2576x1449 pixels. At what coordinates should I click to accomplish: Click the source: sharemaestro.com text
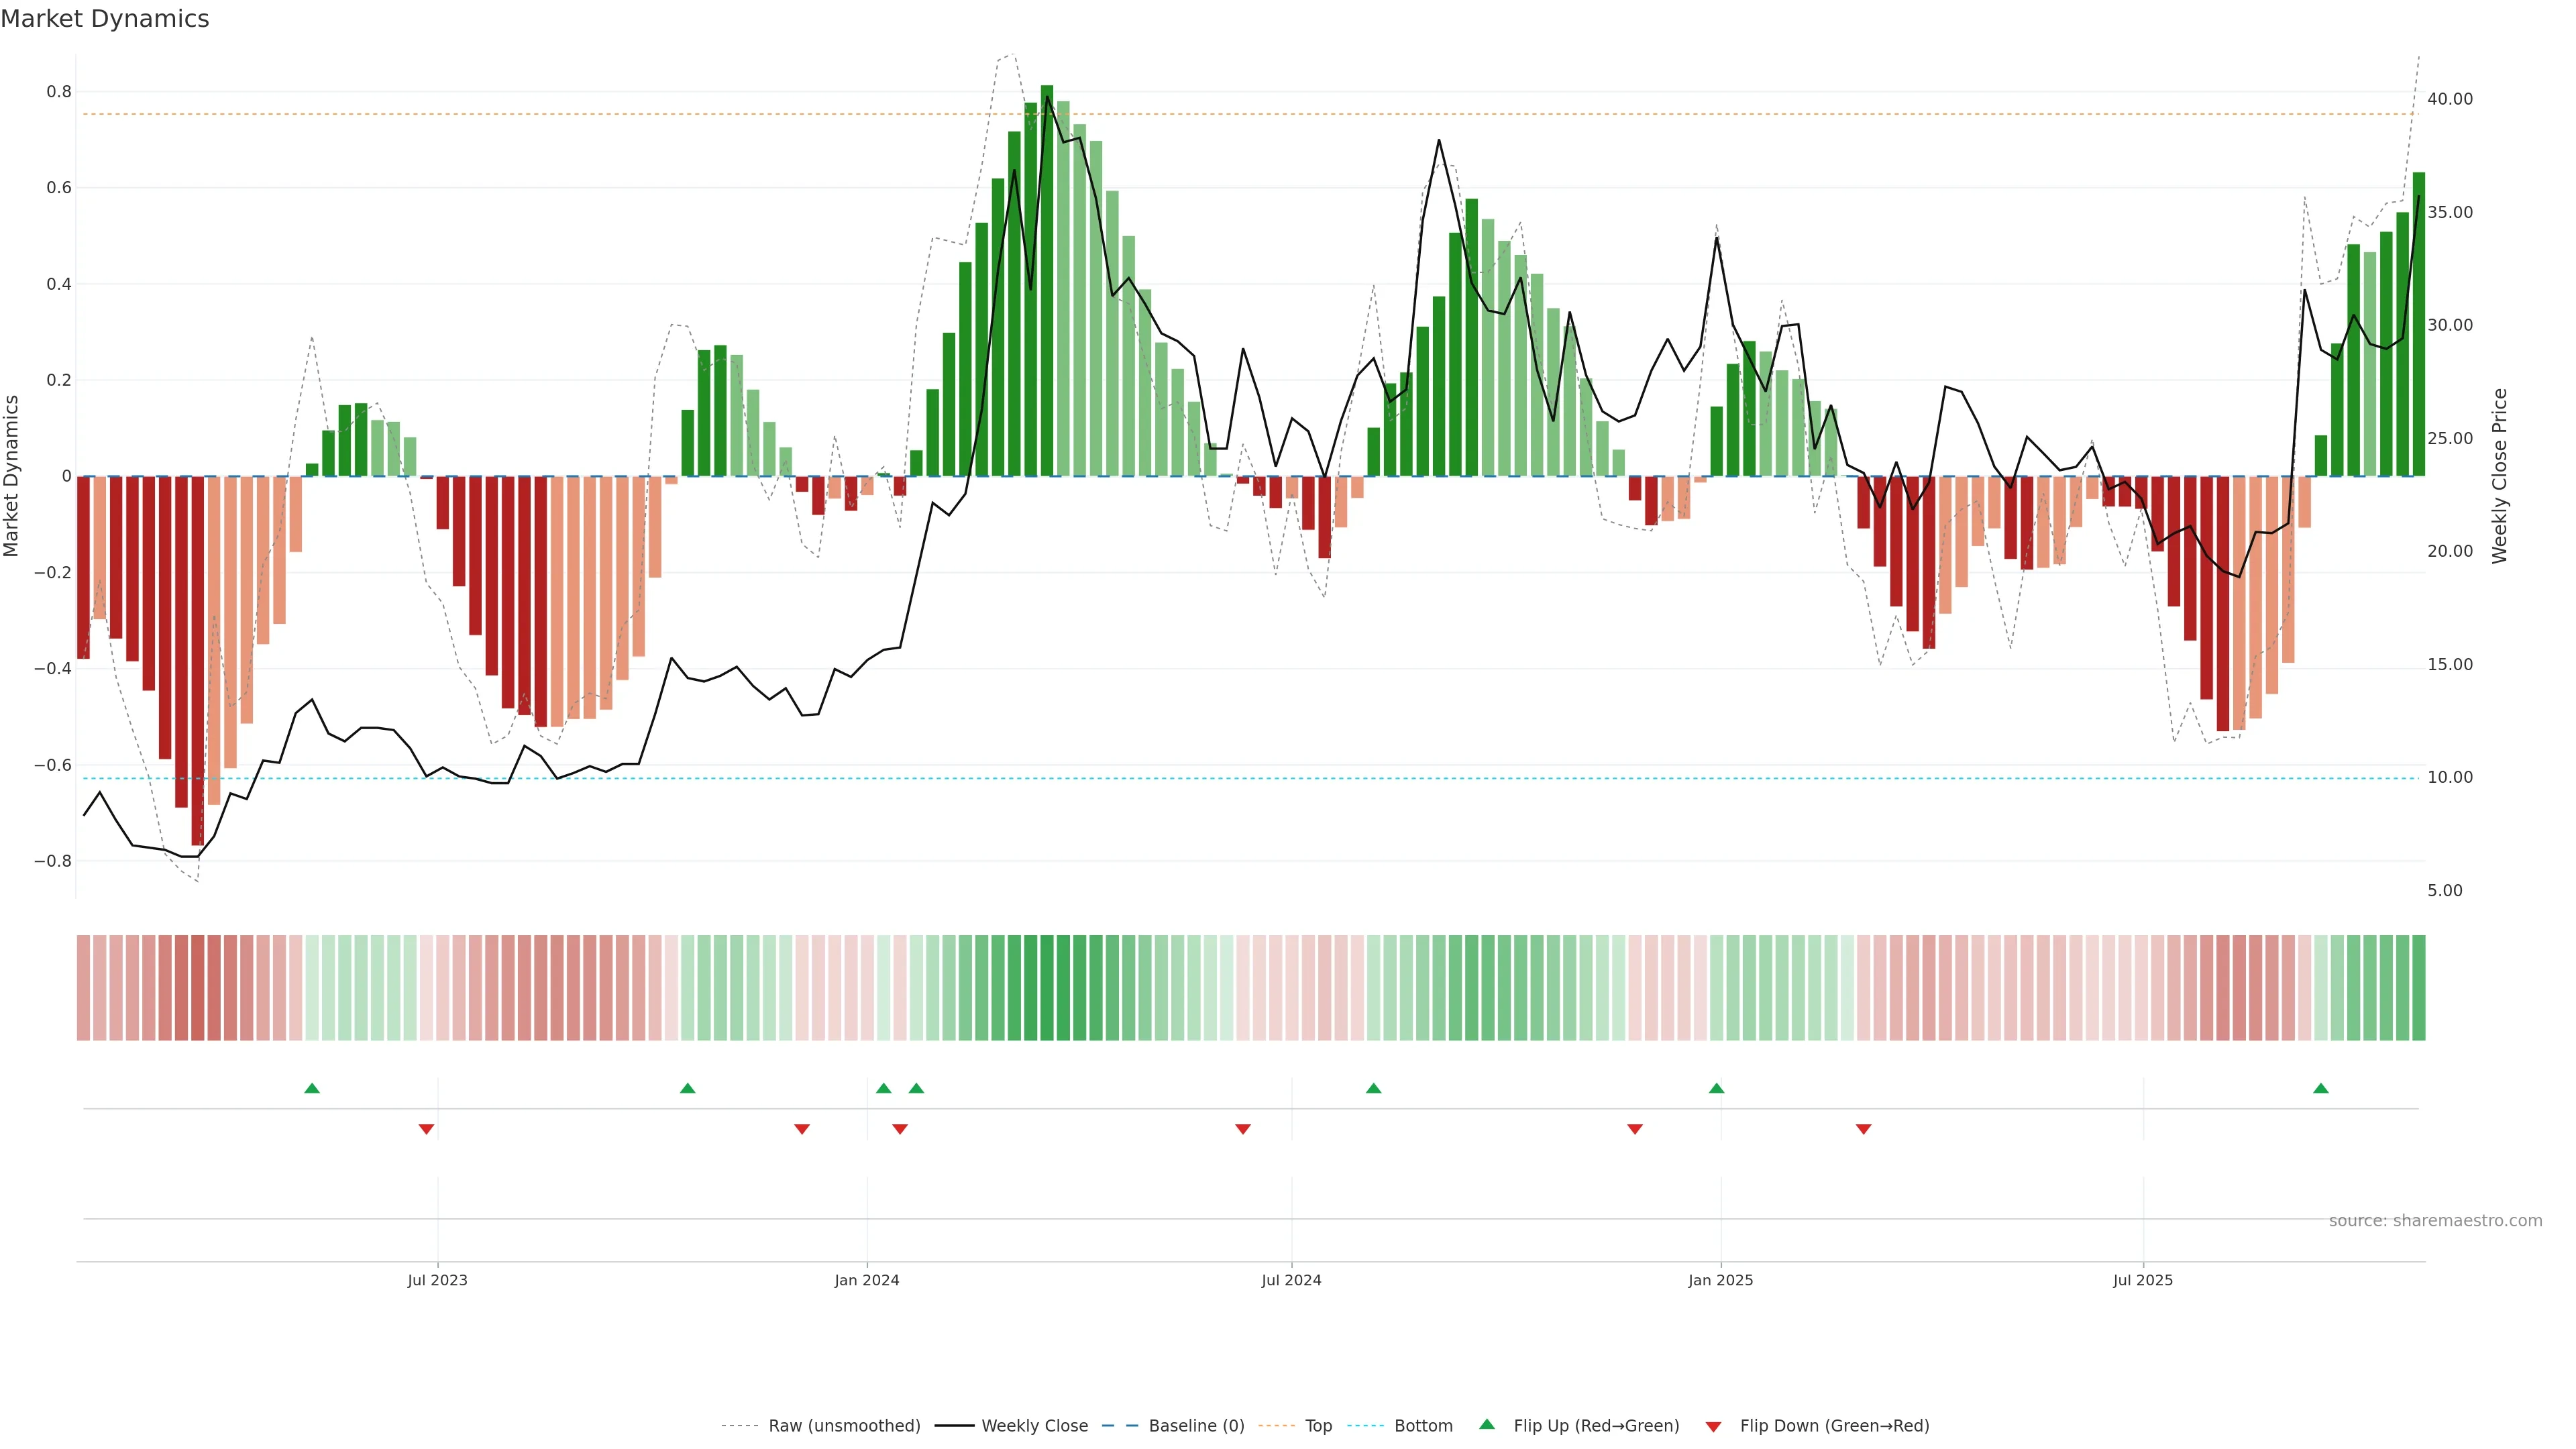2435,1221
